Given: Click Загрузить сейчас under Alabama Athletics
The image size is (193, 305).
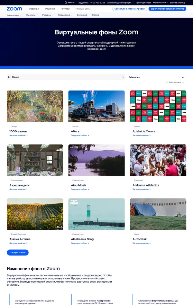Looking at the screenshot, I should click(142, 189).
